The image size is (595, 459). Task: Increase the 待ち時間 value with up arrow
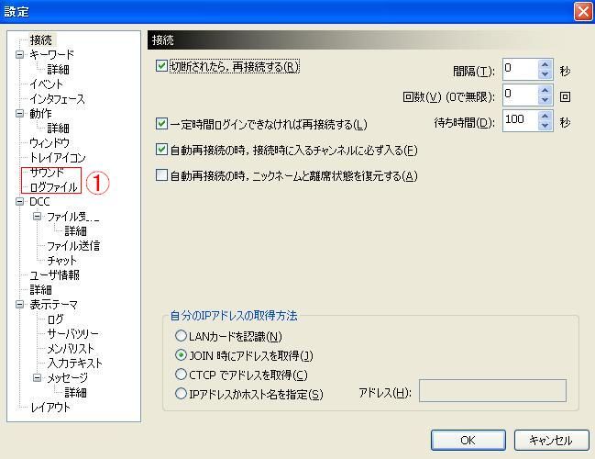545,117
